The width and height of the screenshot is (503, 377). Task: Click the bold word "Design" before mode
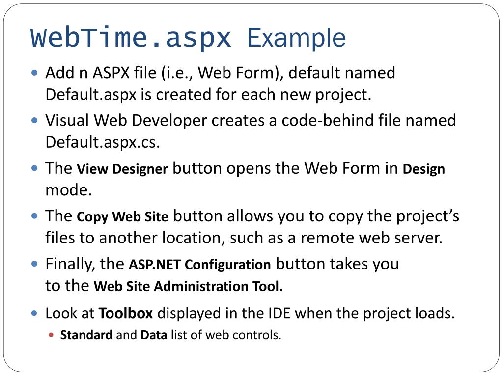tap(424, 169)
